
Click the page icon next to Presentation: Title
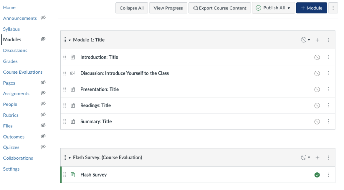73,89
